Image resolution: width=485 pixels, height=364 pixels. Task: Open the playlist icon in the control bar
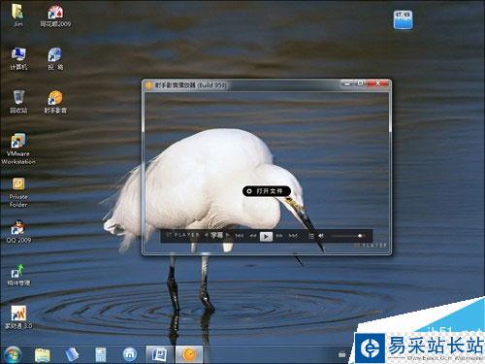tap(311, 236)
